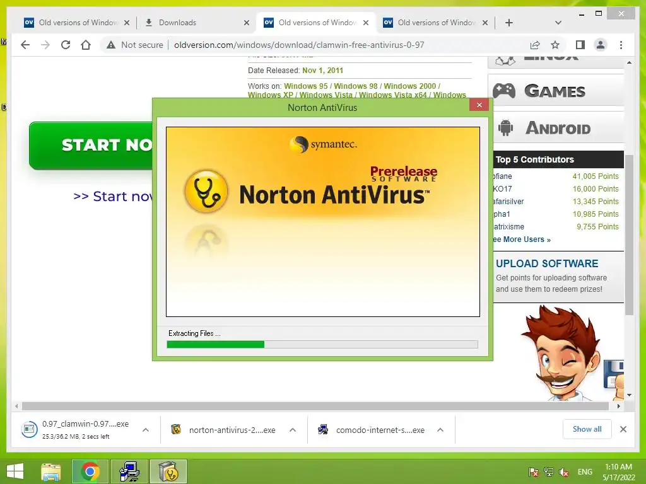Click the address bar URL
The width and height of the screenshot is (646, 484).
(299, 45)
